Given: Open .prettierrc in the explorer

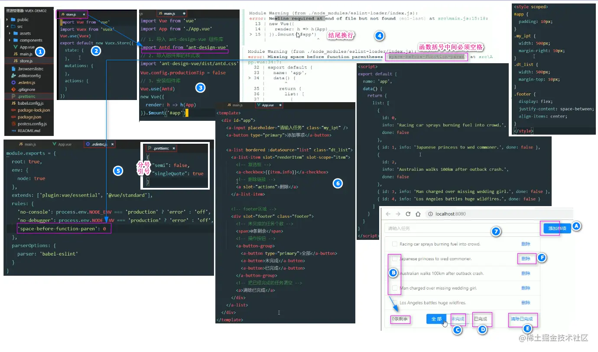Looking at the screenshot, I should pos(27,96).
